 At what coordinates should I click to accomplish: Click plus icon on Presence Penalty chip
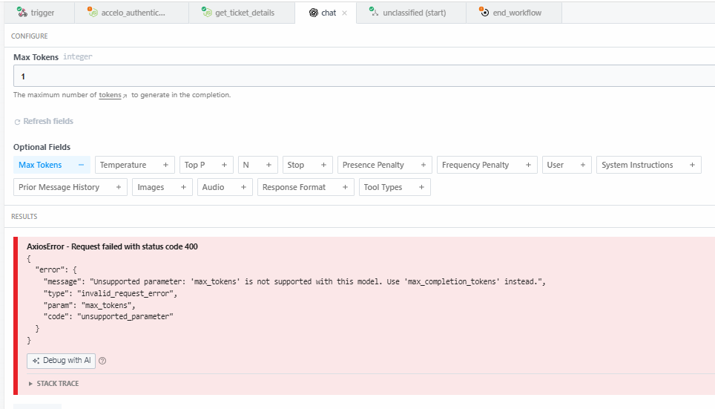424,165
